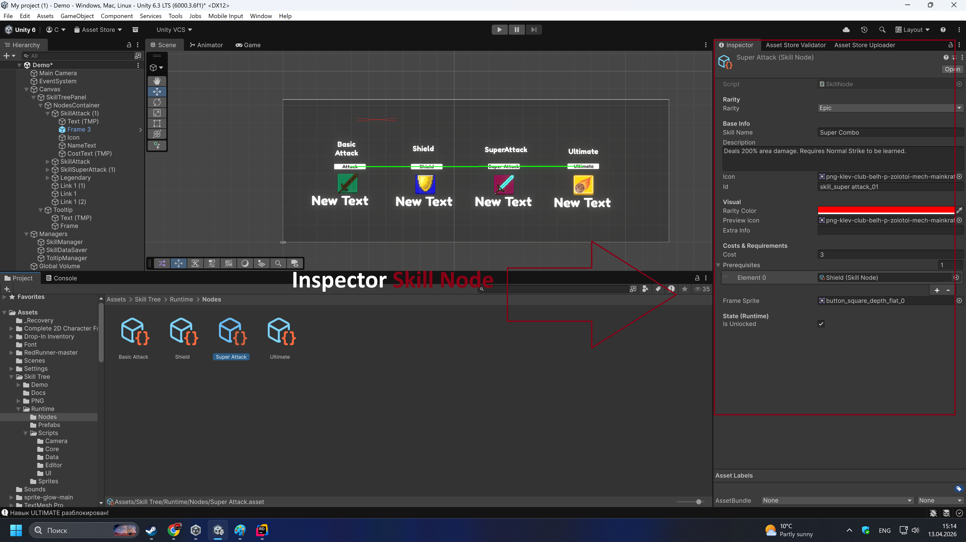Select the Move tool in Scene toolbar
Viewport: 966px width, 542px height.
(x=157, y=92)
